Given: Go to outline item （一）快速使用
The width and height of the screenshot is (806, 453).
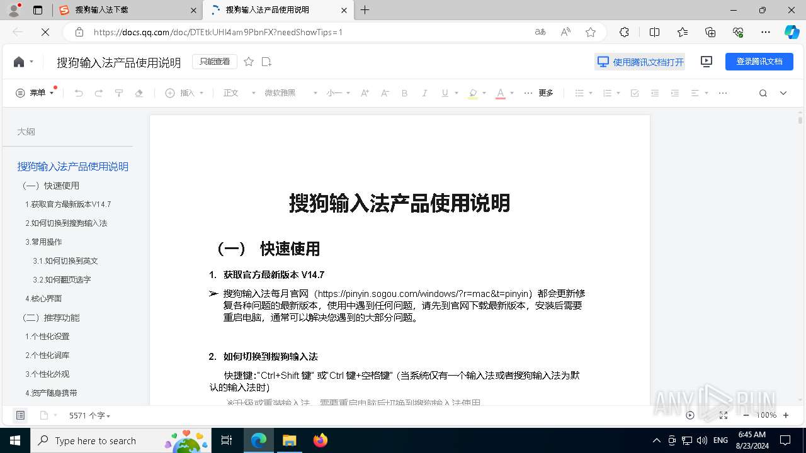Looking at the screenshot, I should [51, 186].
